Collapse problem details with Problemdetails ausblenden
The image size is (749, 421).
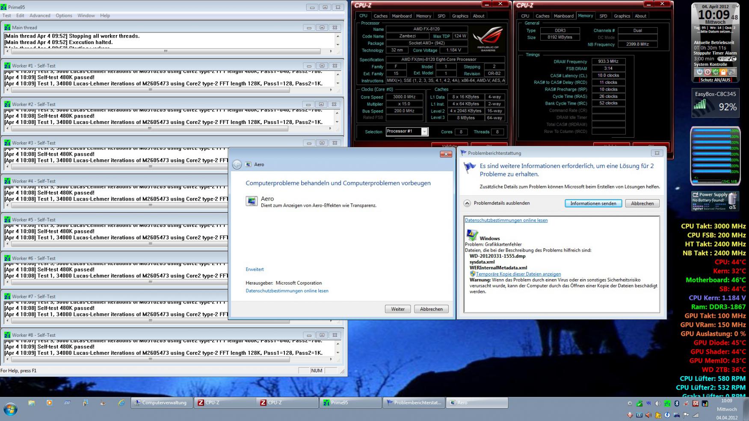(497, 203)
